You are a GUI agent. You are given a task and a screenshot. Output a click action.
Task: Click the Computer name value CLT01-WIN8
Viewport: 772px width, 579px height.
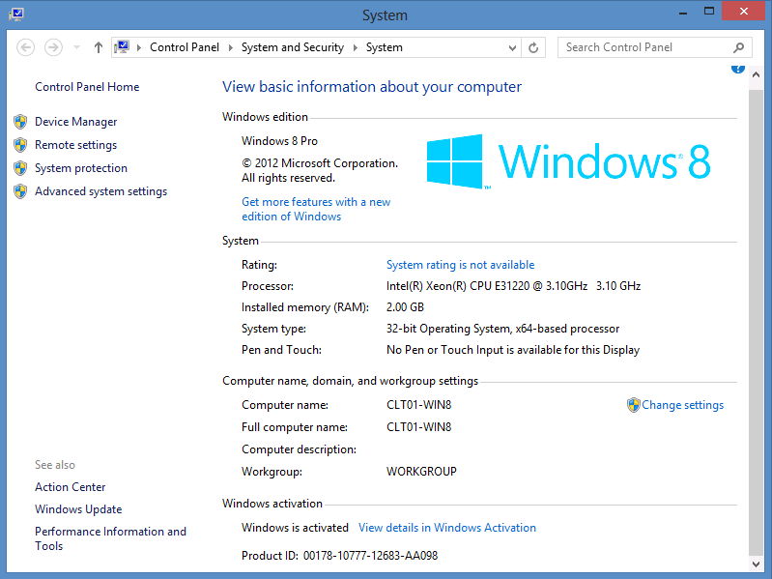coord(419,405)
